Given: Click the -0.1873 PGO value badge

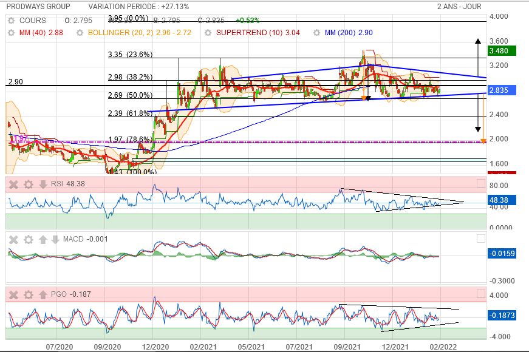Looking at the screenshot, I should pos(502,315).
